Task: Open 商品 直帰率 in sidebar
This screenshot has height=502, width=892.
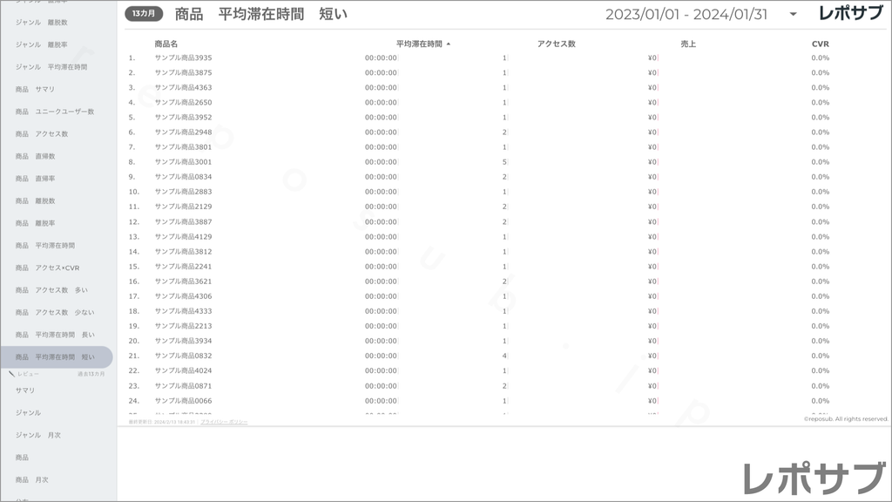Action: tap(35, 178)
